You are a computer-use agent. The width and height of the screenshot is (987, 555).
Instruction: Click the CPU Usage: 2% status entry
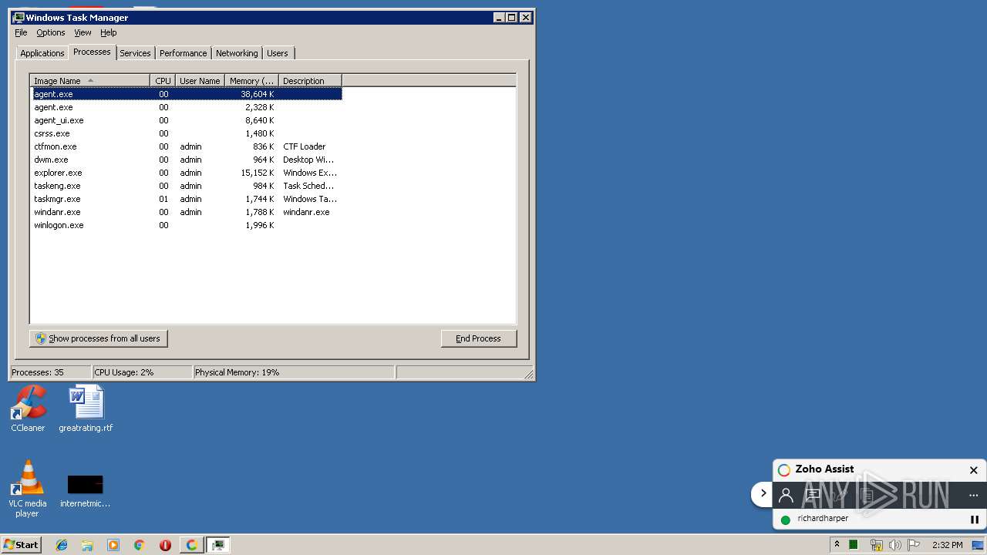click(142, 372)
